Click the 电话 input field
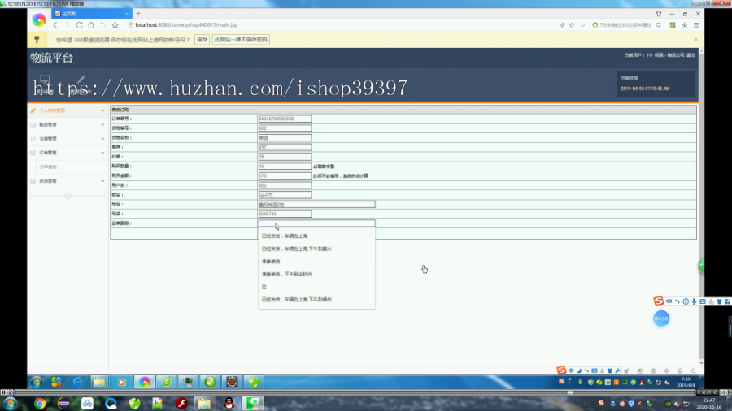Screen dimensions: 732x411 click(285, 214)
